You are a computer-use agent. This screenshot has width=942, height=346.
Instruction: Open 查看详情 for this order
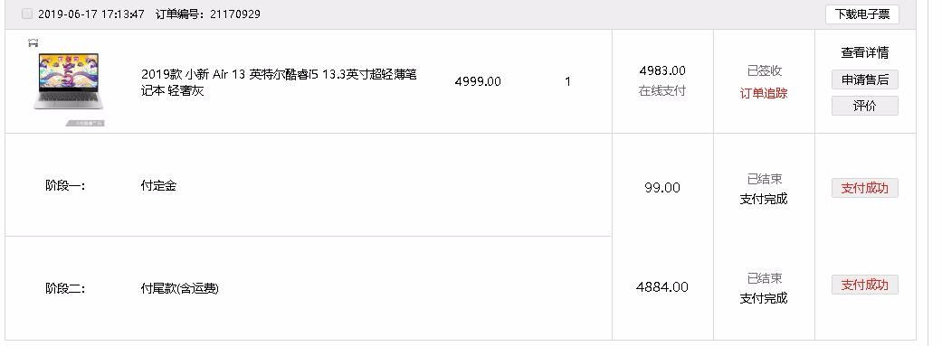pos(864,52)
